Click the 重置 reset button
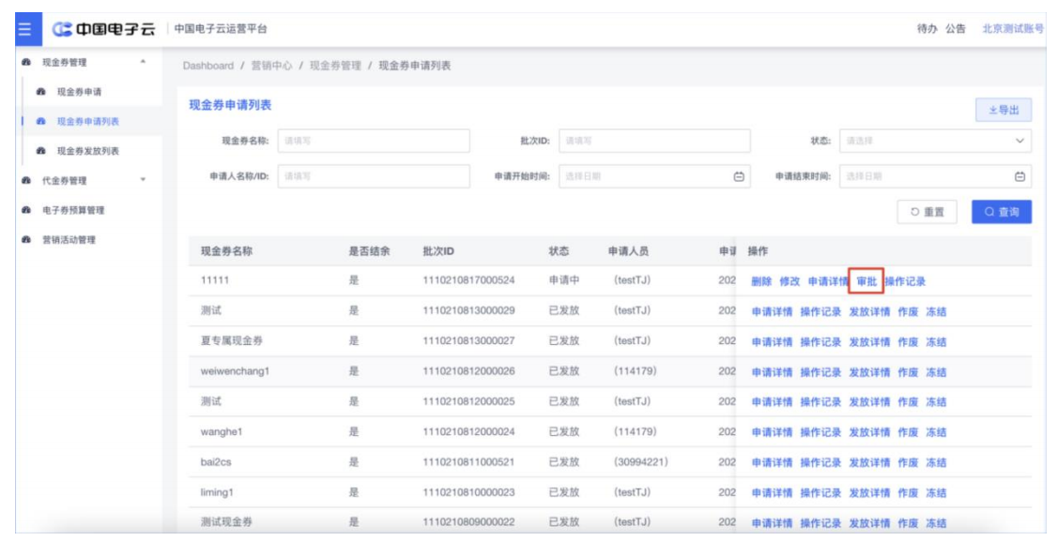Screen dimensions: 1057x541 [927, 212]
